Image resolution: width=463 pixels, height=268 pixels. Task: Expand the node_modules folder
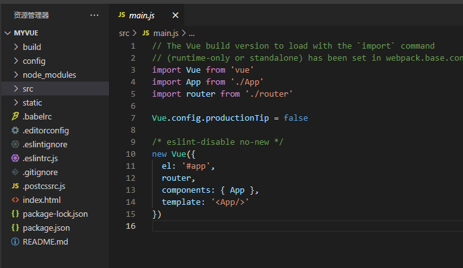click(16, 75)
